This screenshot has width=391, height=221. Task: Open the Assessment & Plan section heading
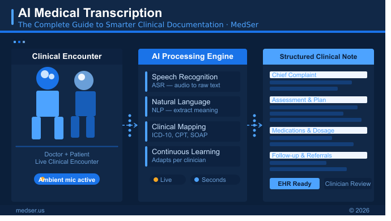point(318,100)
